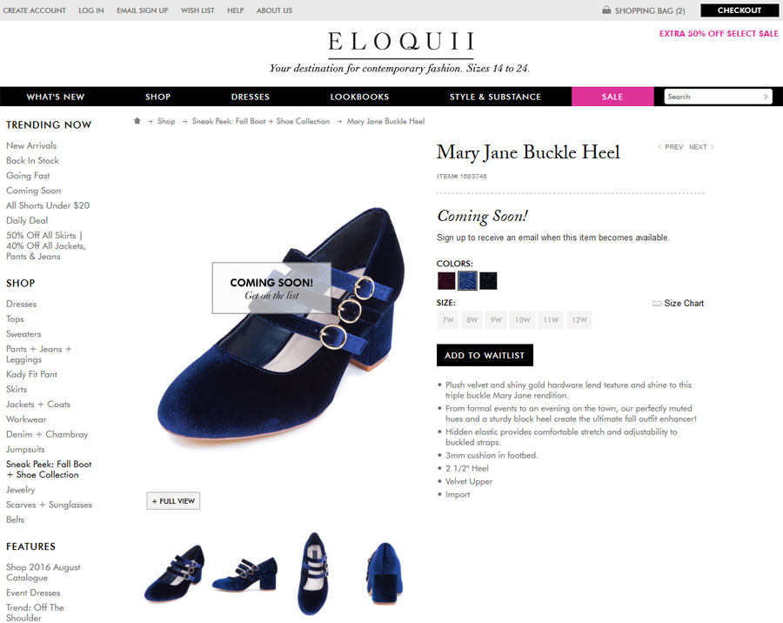The image size is (783, 623).
Task: Click the shopping bag lock icon
Action: pyautogui.click(x=606, y=10)
